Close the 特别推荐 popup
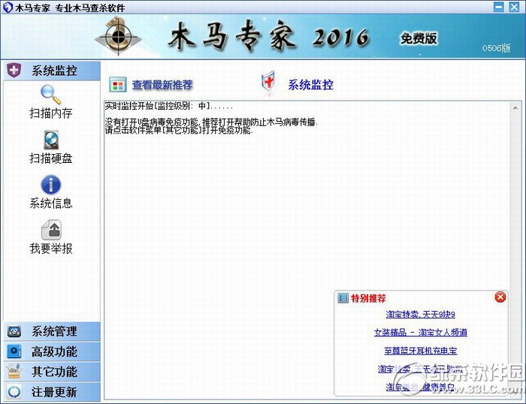The height and width of the screenshot is (404, 526). click(500, 297)
